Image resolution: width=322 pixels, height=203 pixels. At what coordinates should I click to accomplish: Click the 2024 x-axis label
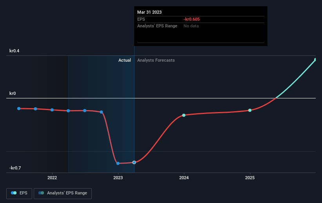coord(184,178)
